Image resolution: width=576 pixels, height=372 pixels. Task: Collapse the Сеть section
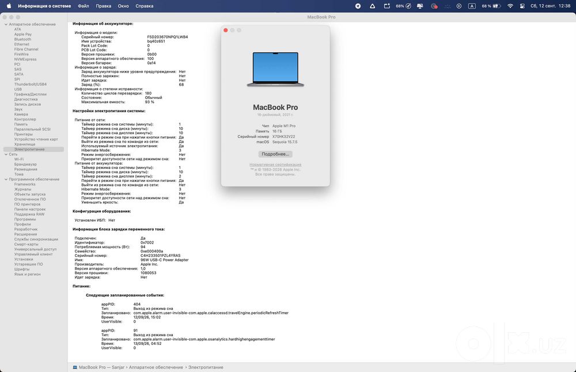pyautogui.click(x=6, y=154)
